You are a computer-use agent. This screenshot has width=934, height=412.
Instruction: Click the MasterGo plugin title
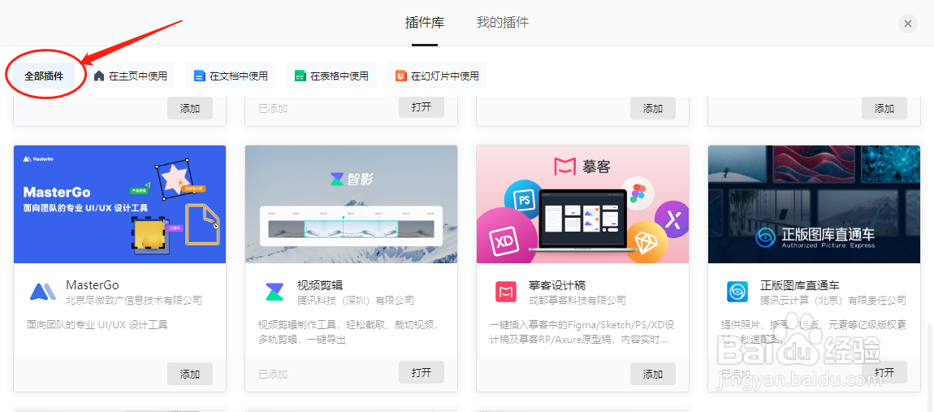pos(93,285)
